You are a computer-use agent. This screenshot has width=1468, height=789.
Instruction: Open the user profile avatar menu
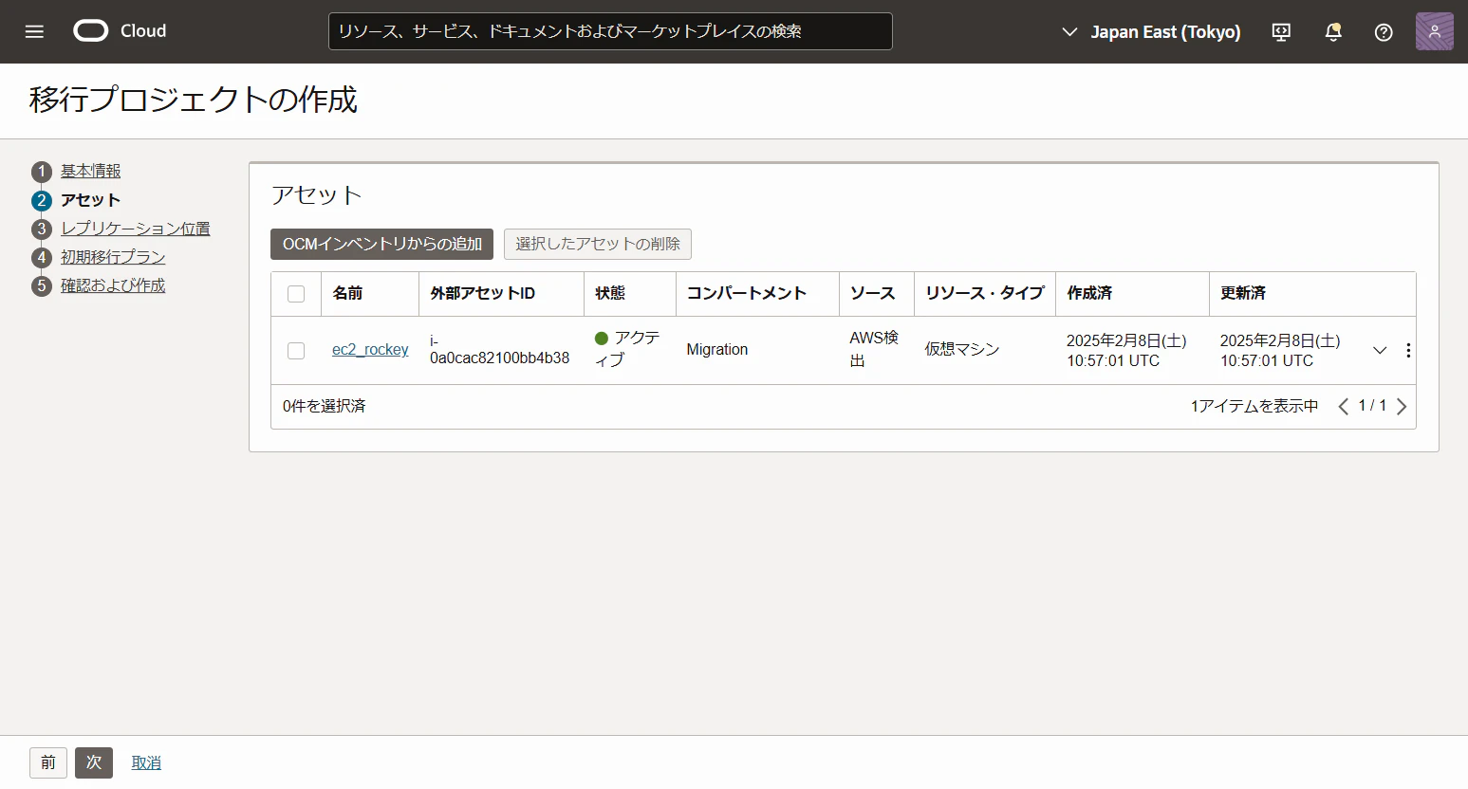pos(1434,31)
